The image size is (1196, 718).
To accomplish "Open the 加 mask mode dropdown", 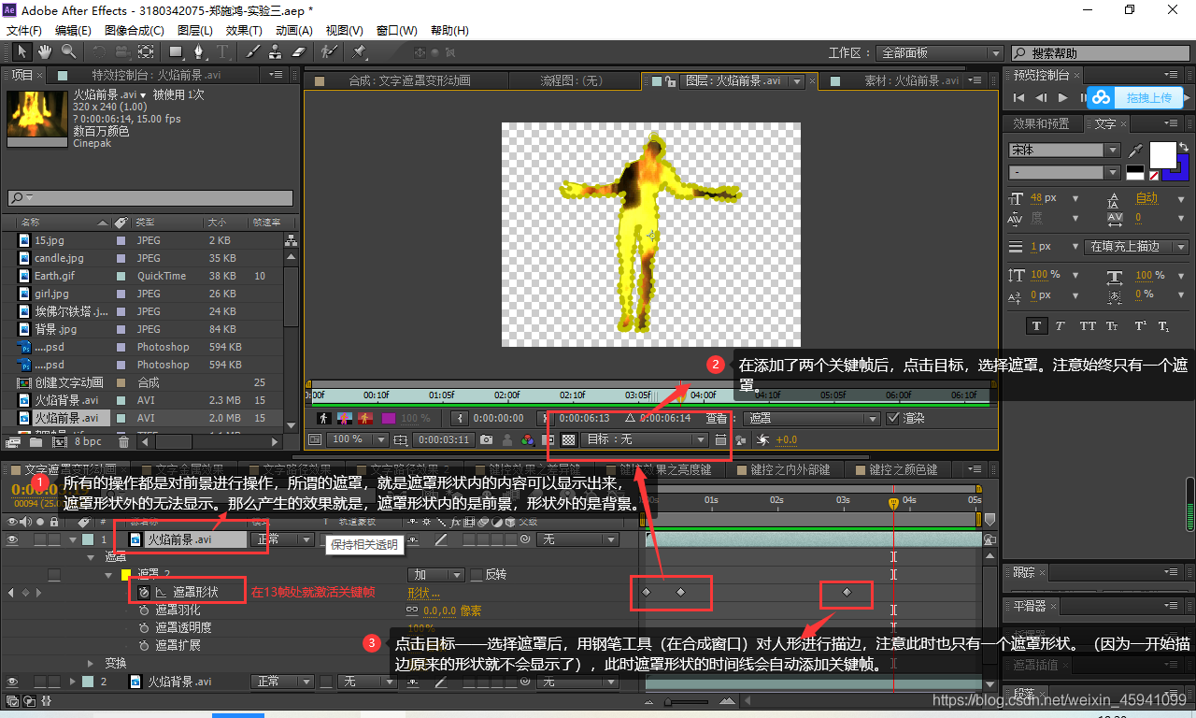I will pyautogui.click(x=435, y=574).
